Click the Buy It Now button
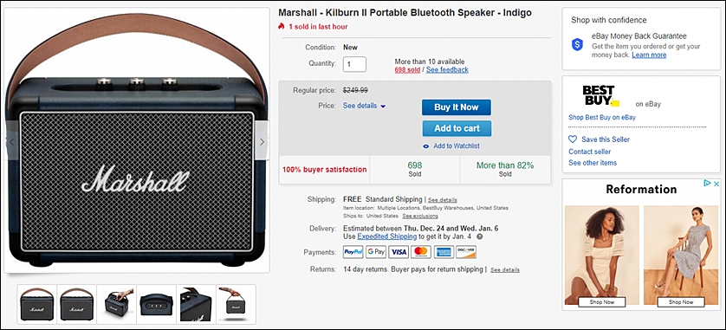This screenshot has width=726, height=330. (457, 107)
